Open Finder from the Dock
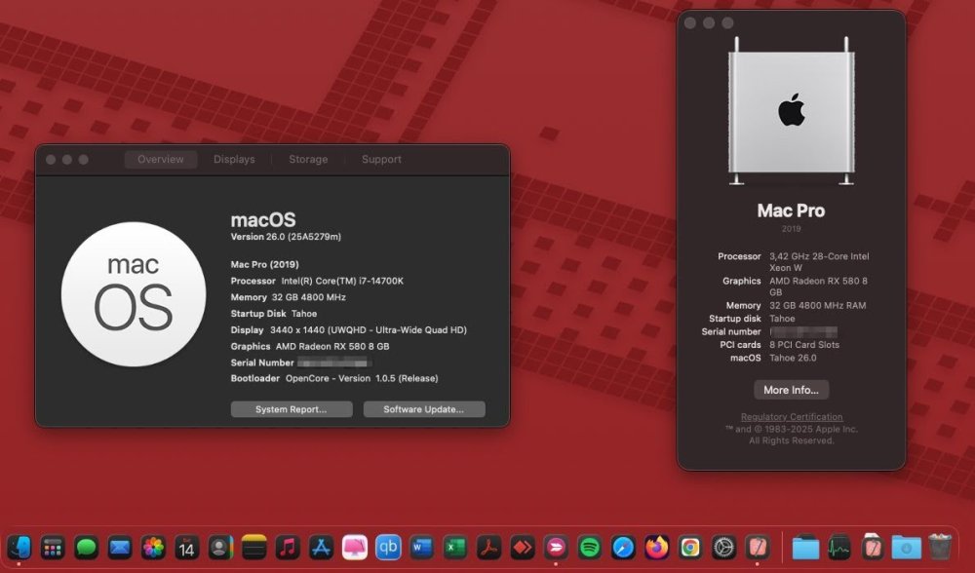The image size is (975, 573). point(19,548)
